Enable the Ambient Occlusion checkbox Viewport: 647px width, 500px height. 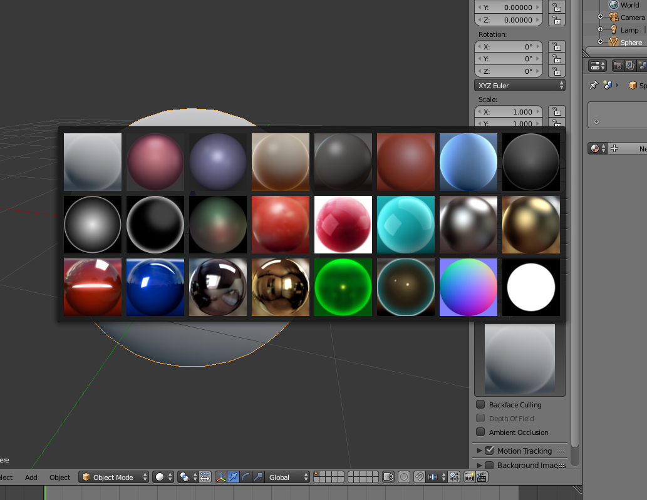click(480, 432)
